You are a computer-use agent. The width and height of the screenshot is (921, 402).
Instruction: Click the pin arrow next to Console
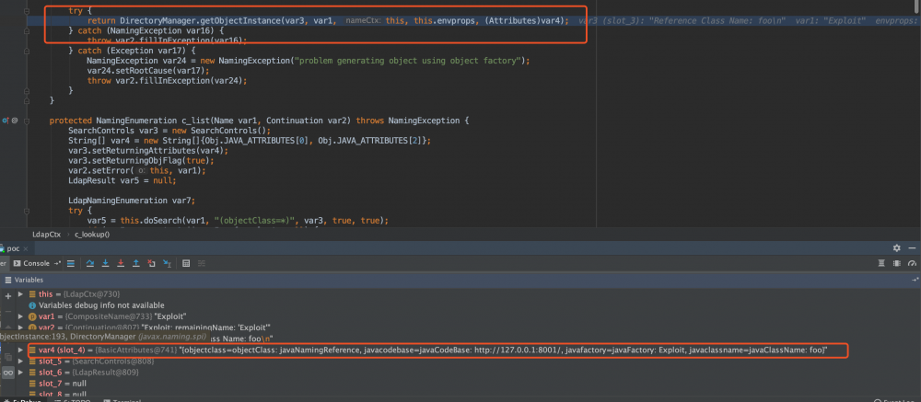tap(57, 263)
